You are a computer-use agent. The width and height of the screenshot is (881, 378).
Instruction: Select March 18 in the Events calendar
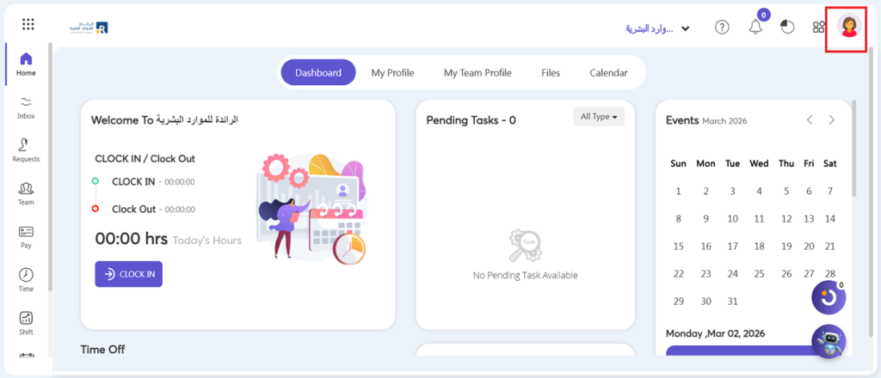(x=759, y=247)
